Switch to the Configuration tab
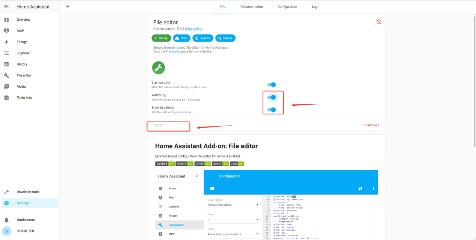Screen dimensions: 476x240 [x=287, y=7]
